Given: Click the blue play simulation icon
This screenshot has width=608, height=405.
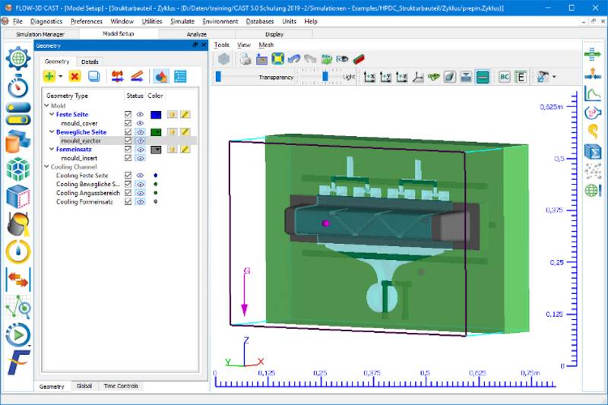Looking at the screenshot, I should click(x=18, y=334).
